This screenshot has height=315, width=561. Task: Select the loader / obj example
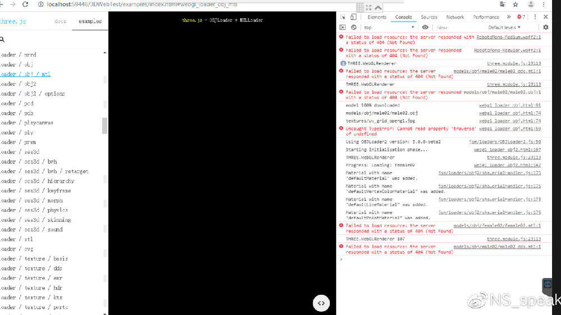(x=16, y=64)
